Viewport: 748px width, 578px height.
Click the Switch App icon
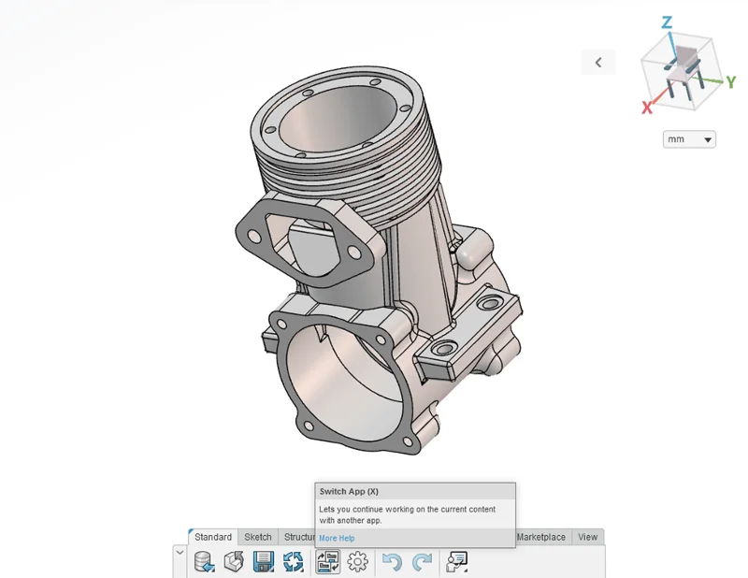coord(327,561)
